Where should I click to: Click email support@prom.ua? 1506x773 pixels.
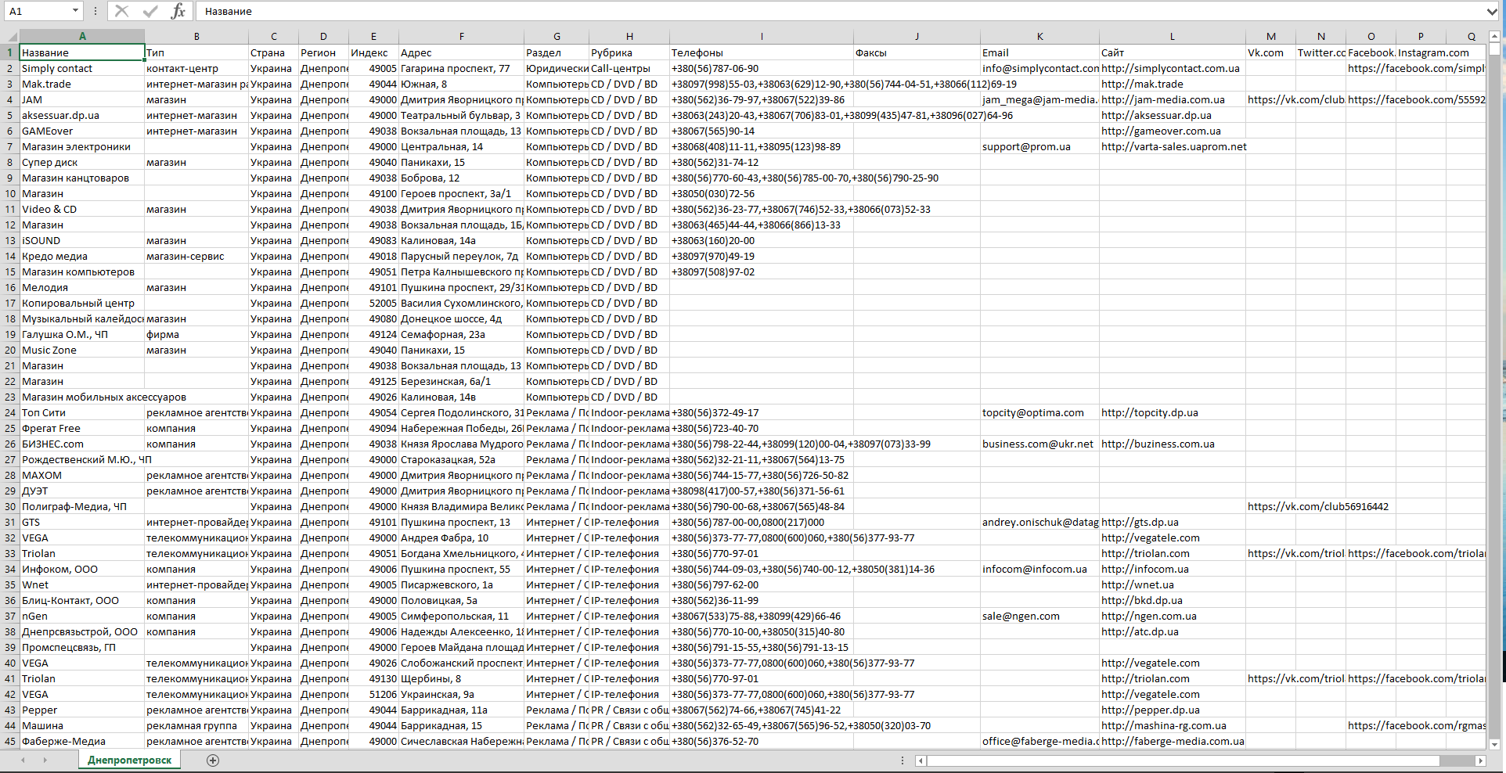(1026, 146)
